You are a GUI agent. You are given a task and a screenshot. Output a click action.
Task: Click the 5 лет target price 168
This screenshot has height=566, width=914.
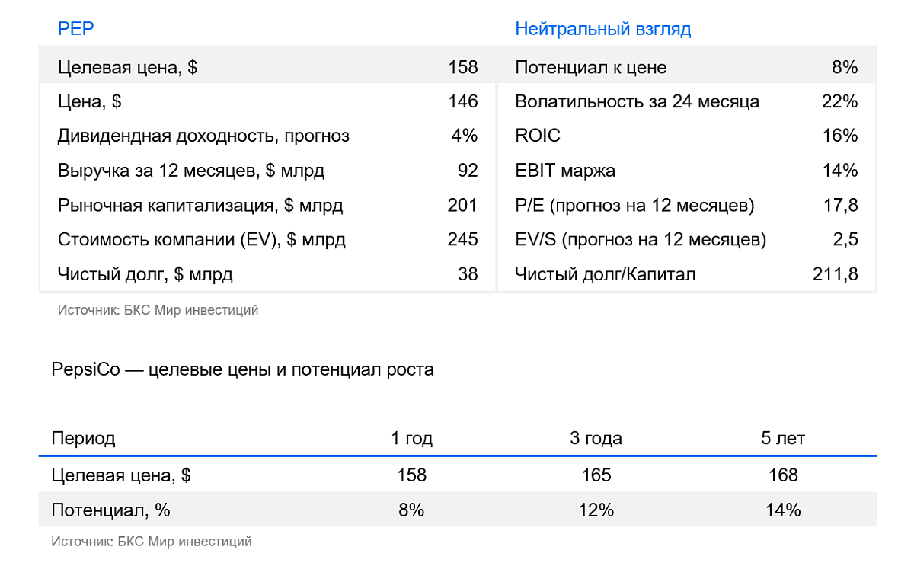pyautogui.click(x=783, y=475)
